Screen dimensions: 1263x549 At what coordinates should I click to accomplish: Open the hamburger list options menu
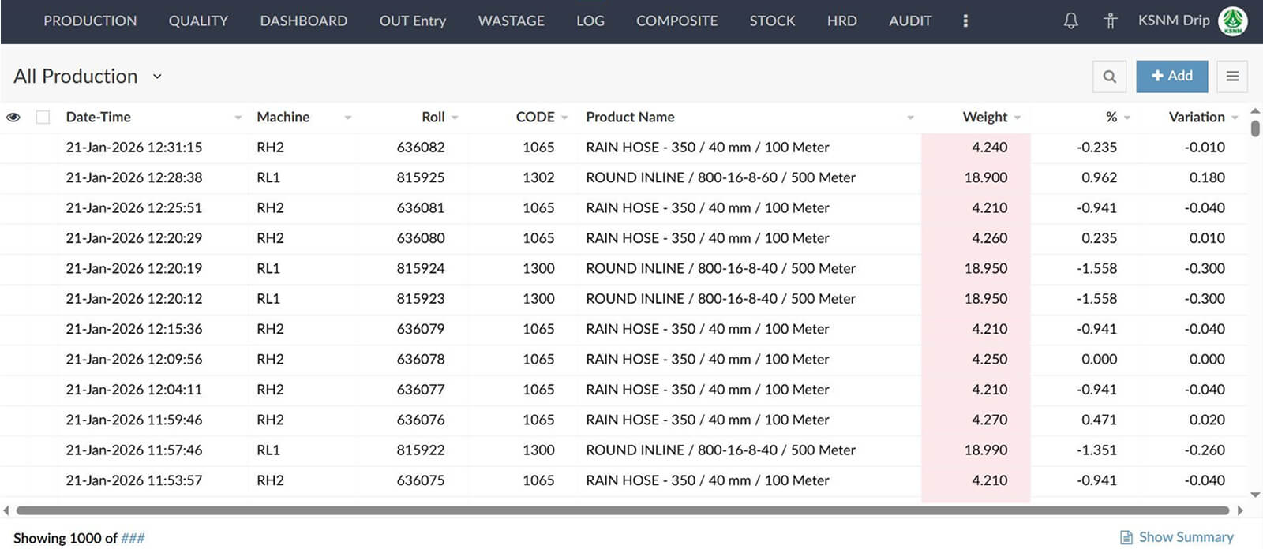[1232, 77]
